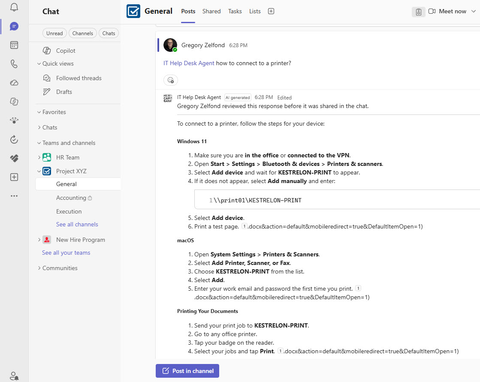The height and width of the screenshot is (382, 480).
Task: Filter chat list by Channels
Action: tap(83, 33)
